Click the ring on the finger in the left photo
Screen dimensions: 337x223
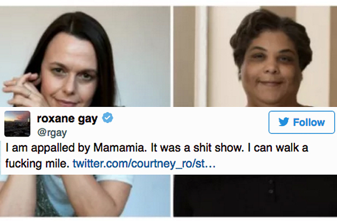(x=29, y=94)
